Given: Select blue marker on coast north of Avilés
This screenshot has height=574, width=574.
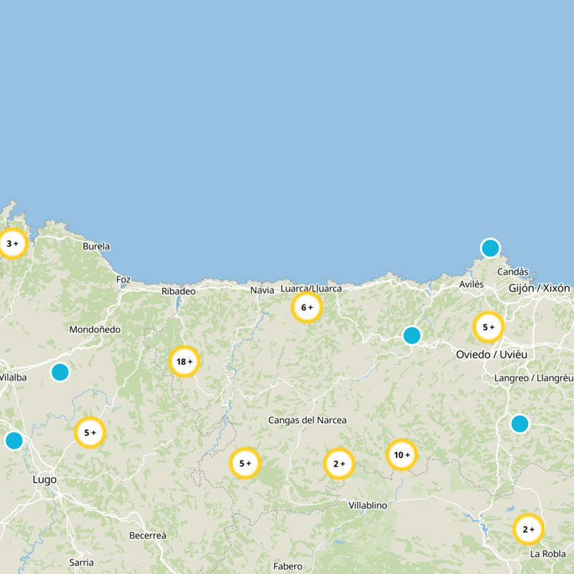Looking at the screenshot, I should 490,248.
